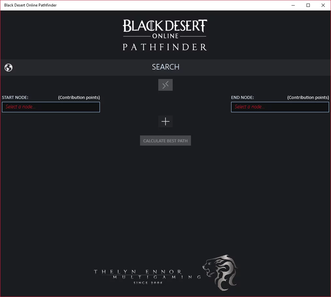The height and width of the screenshot is (297, 331).
Task: Click the Black Desert Online Pathfinder logo
Action: coord(165,35)
